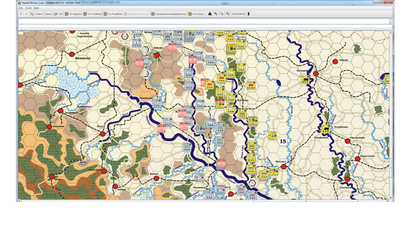
Task: Click the Drohobycz red town dot
Action: 61,111
